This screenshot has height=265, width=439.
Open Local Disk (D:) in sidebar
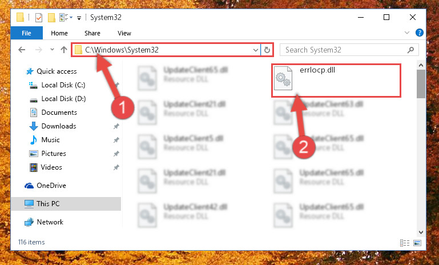pos(63,99)
